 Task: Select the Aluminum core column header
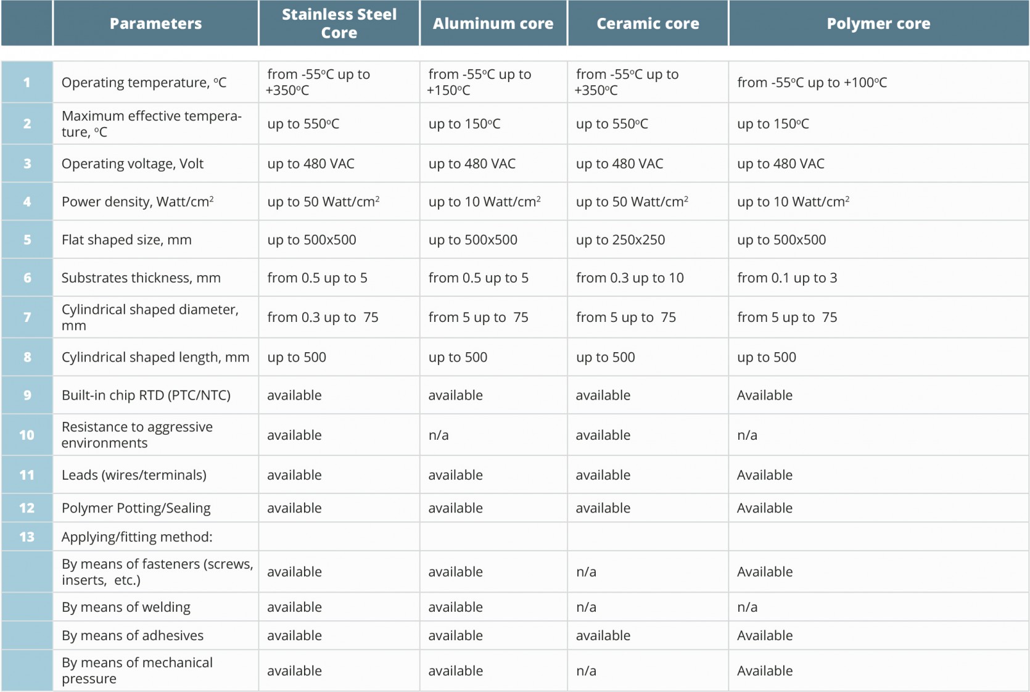pos(493,23)
